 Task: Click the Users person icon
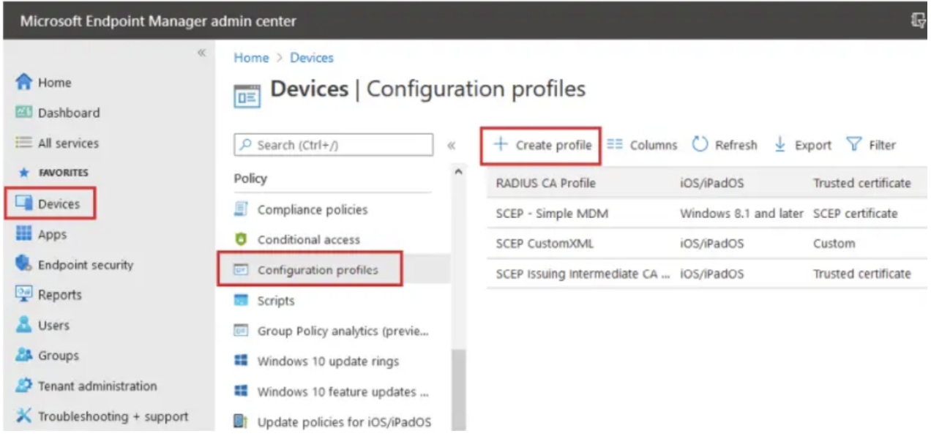point(24,325)
